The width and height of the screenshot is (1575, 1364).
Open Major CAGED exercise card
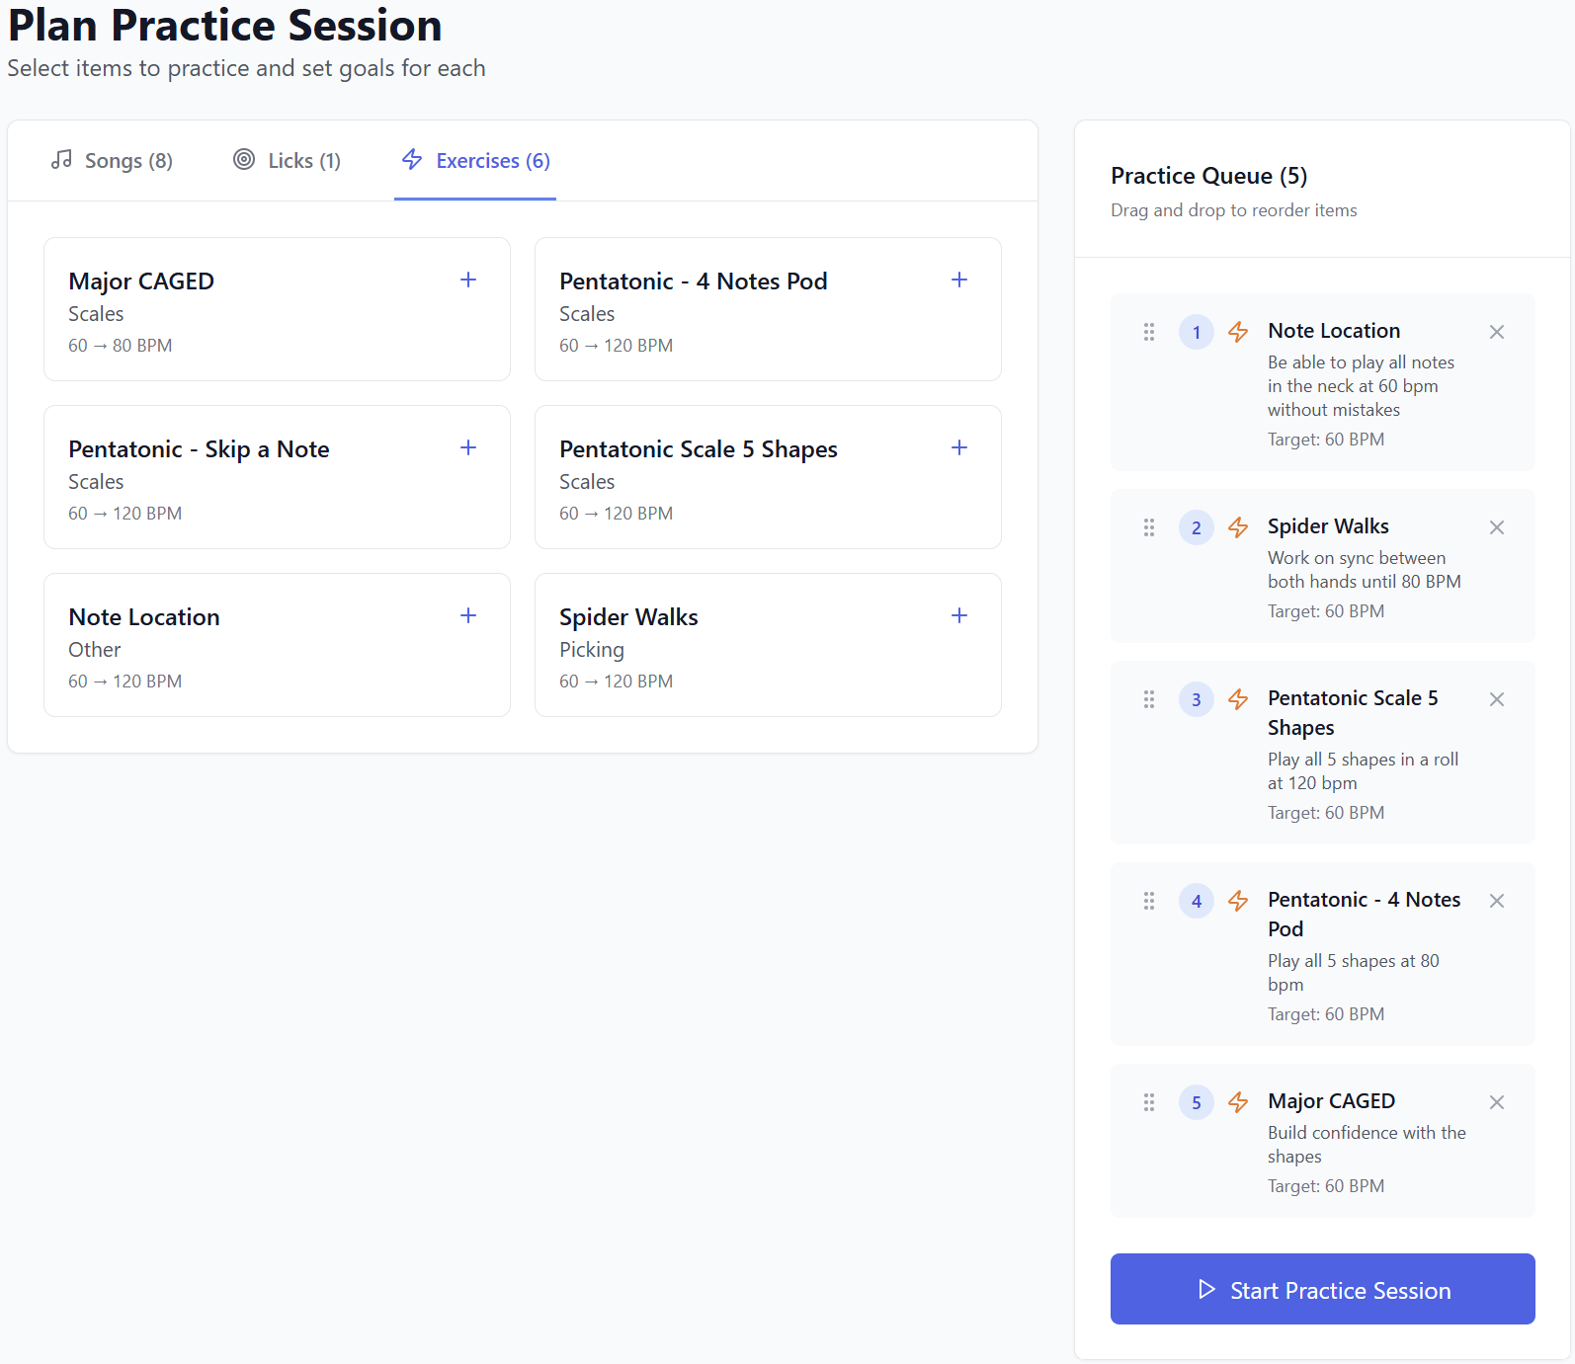277,309
